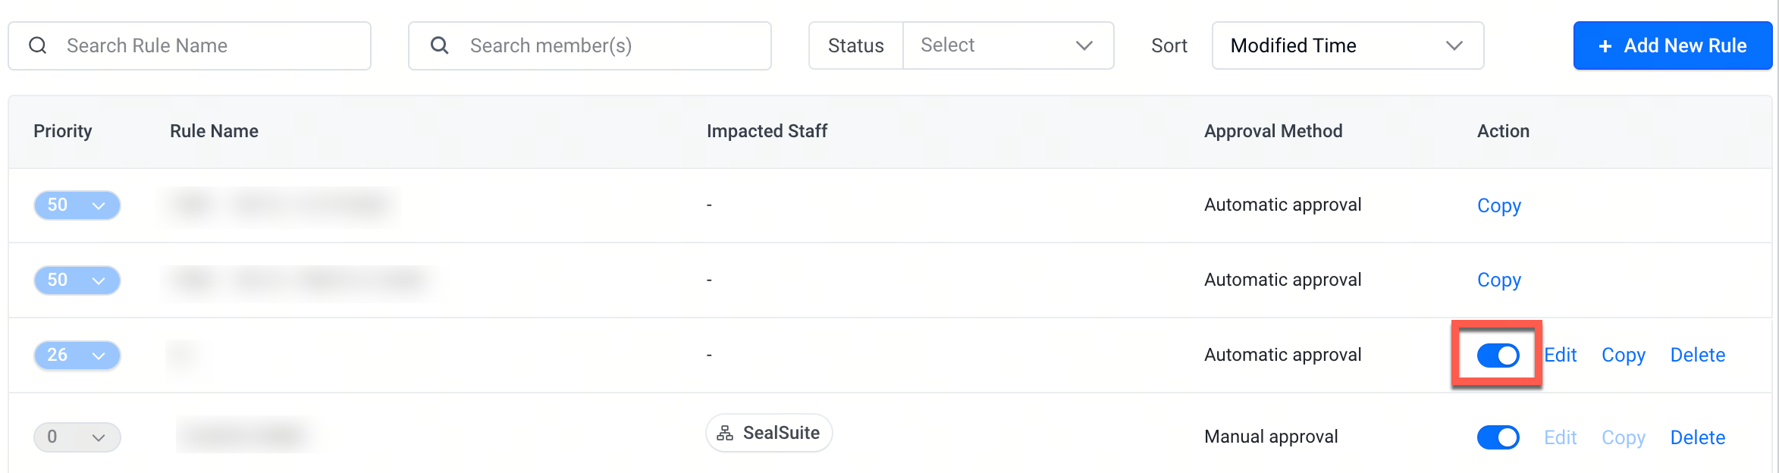
Task: Toggle the highlighted switch in the priority 26 row
Action: pos(1498,355)
